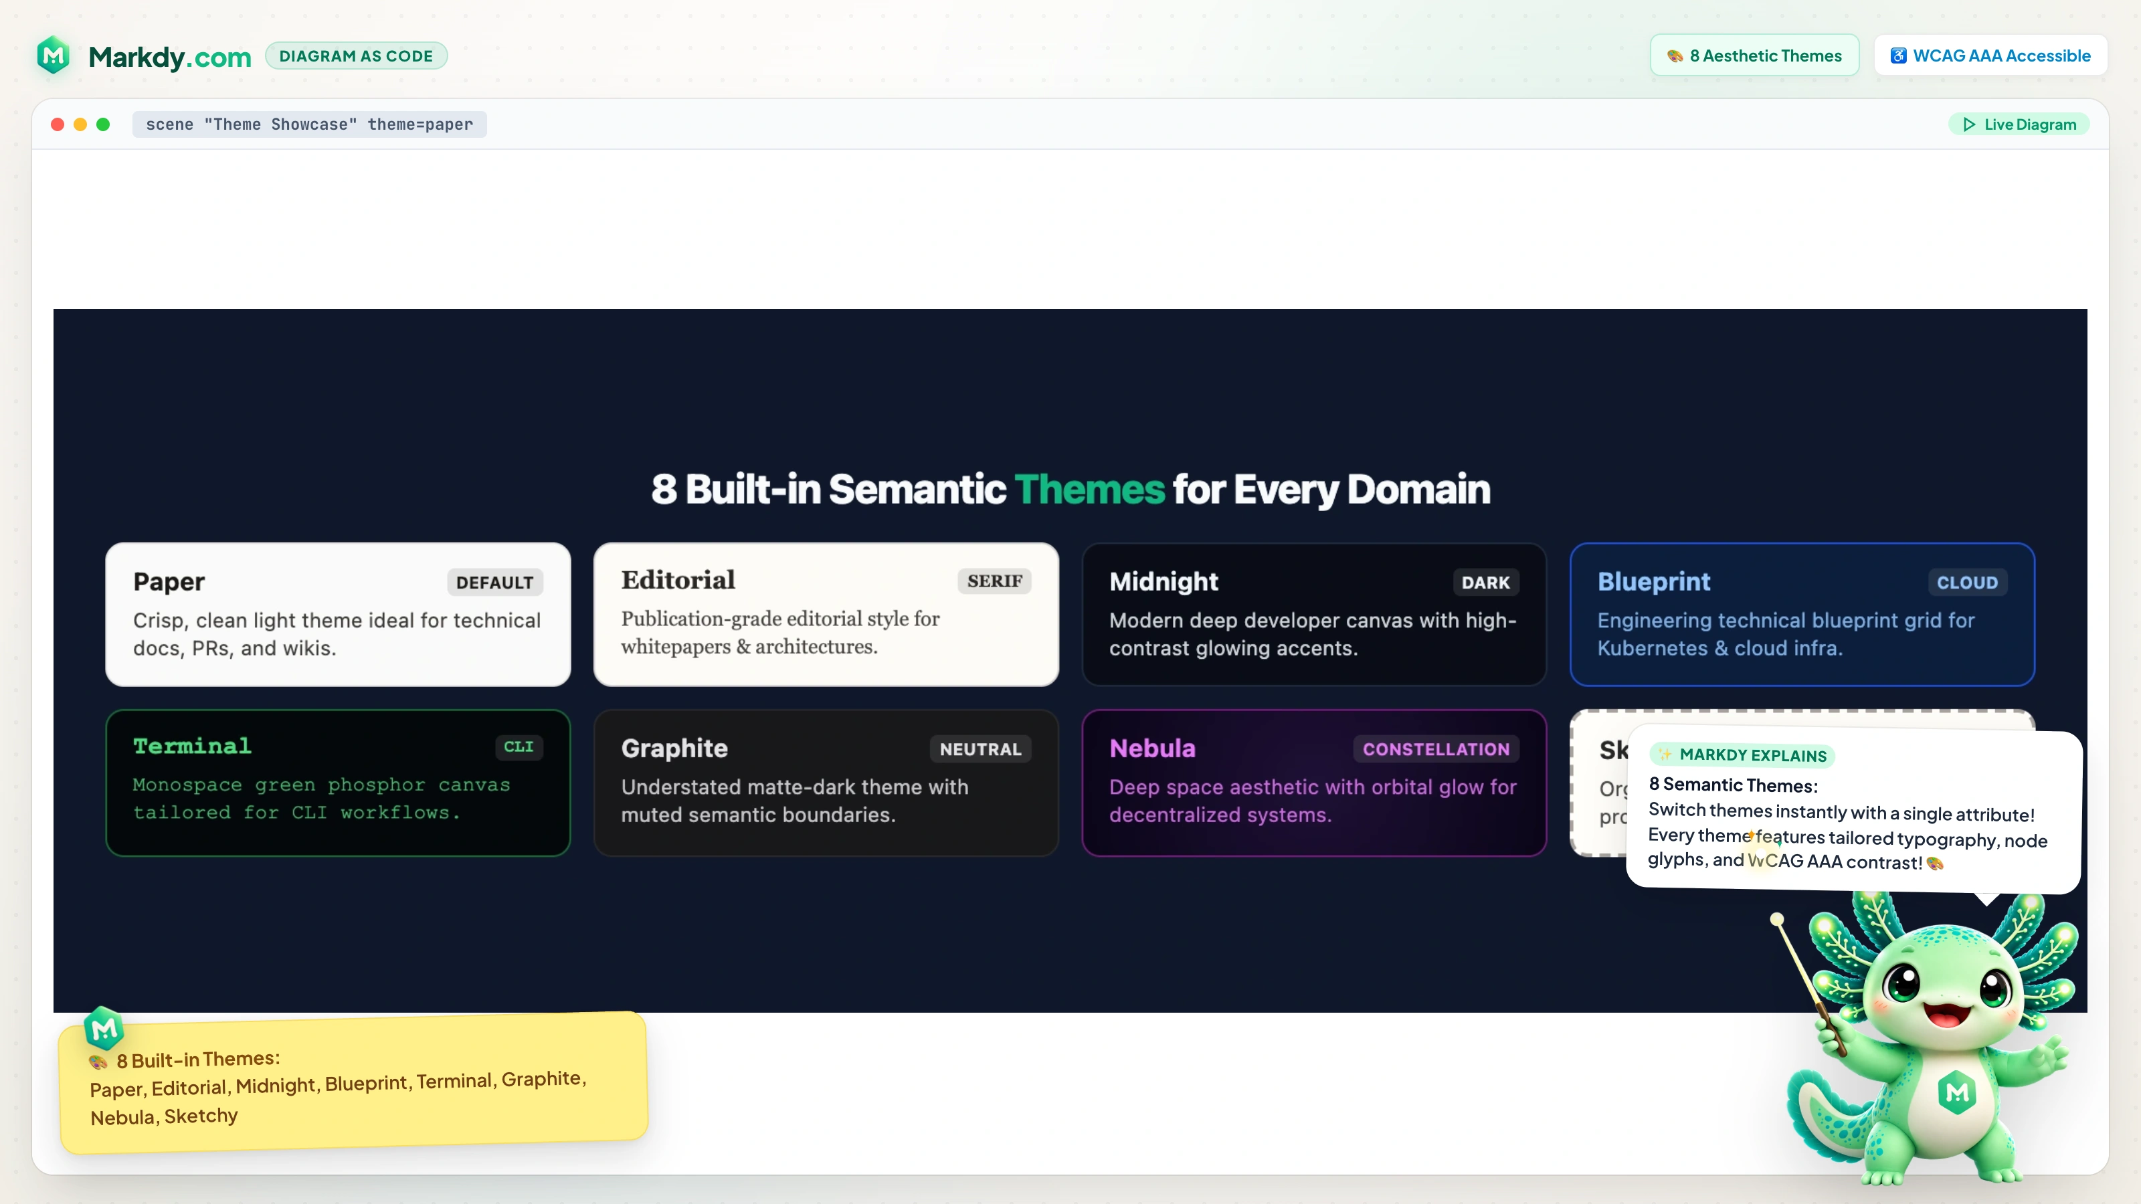Click the yellow window minimize dot

pyautogui.click(x=80, y=124)
